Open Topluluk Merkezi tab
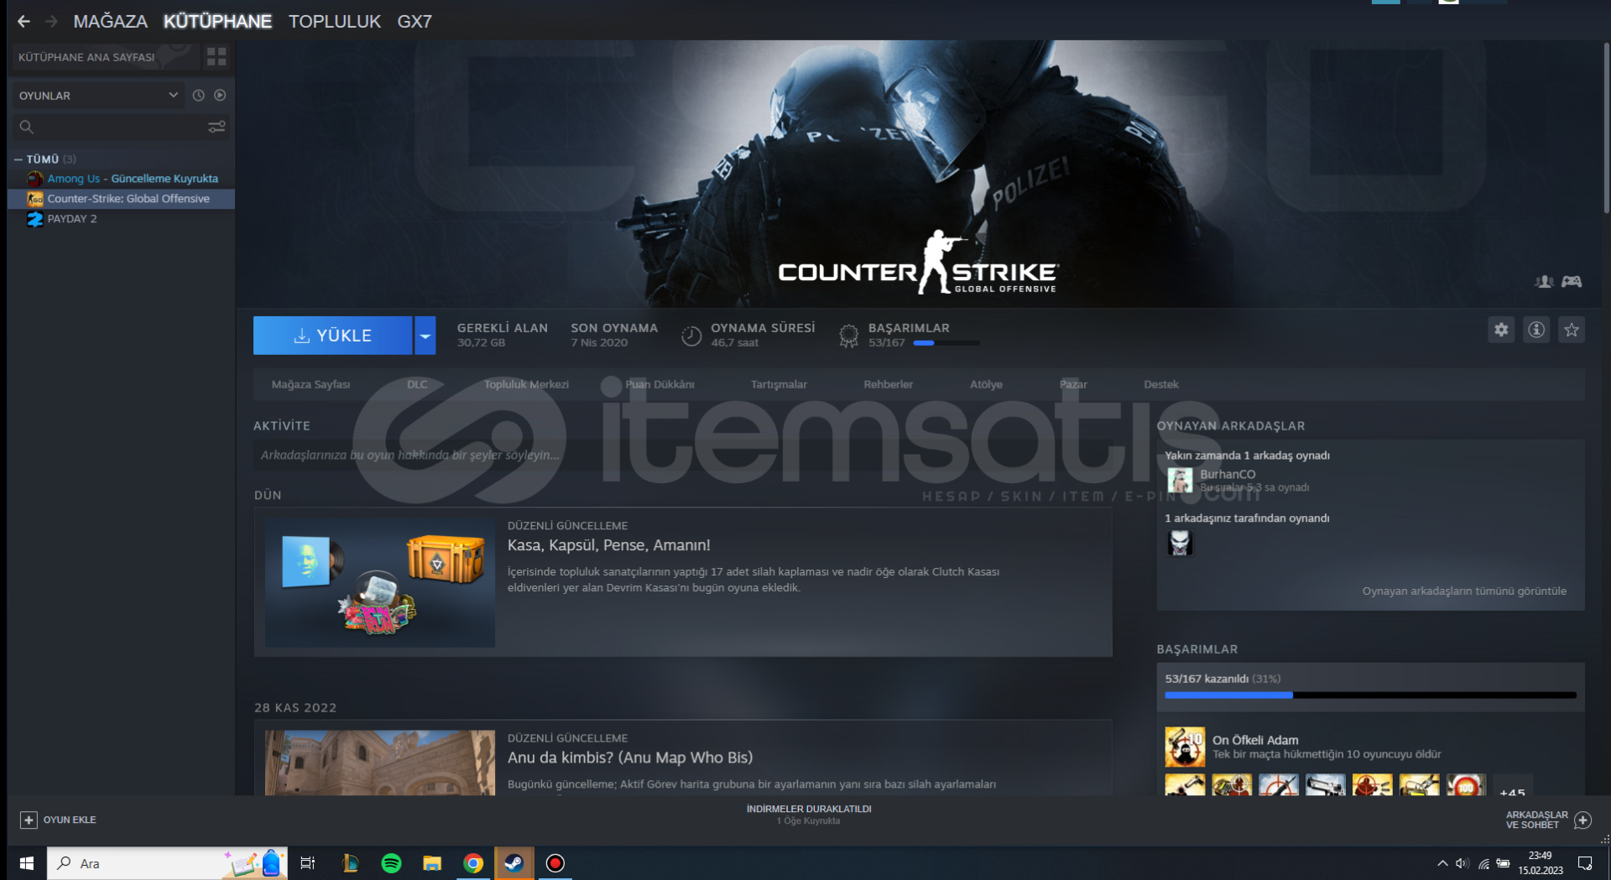The image size is (1611, 880). 526,384
